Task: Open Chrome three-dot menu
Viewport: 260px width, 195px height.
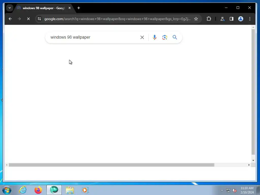Action: (x=250, y=19)
